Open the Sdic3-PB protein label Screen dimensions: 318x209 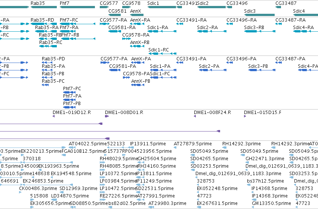258,66
